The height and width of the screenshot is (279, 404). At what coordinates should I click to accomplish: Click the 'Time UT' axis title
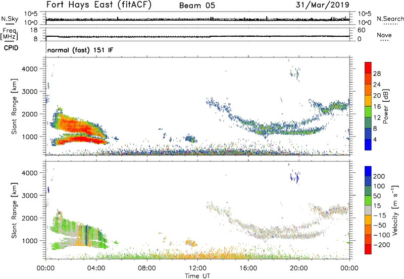(x=197, y=275)
